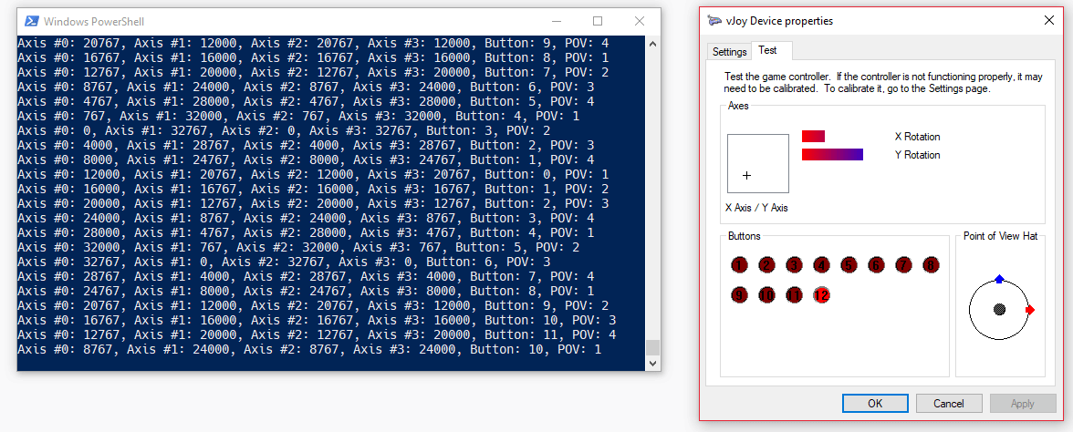The width and height of the screenshot is (1073, 432).
Task: Click the 'Buttons' group label
Action: tap(744, 236)
